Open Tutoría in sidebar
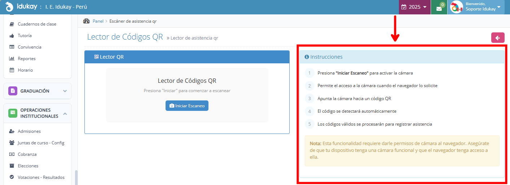 [x=25, y=36]
